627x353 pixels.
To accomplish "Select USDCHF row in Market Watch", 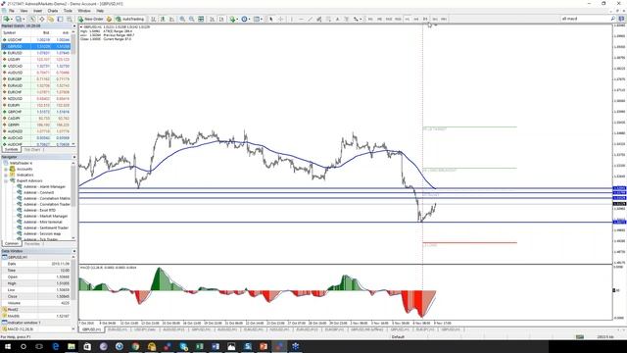I will pos(37,40).
